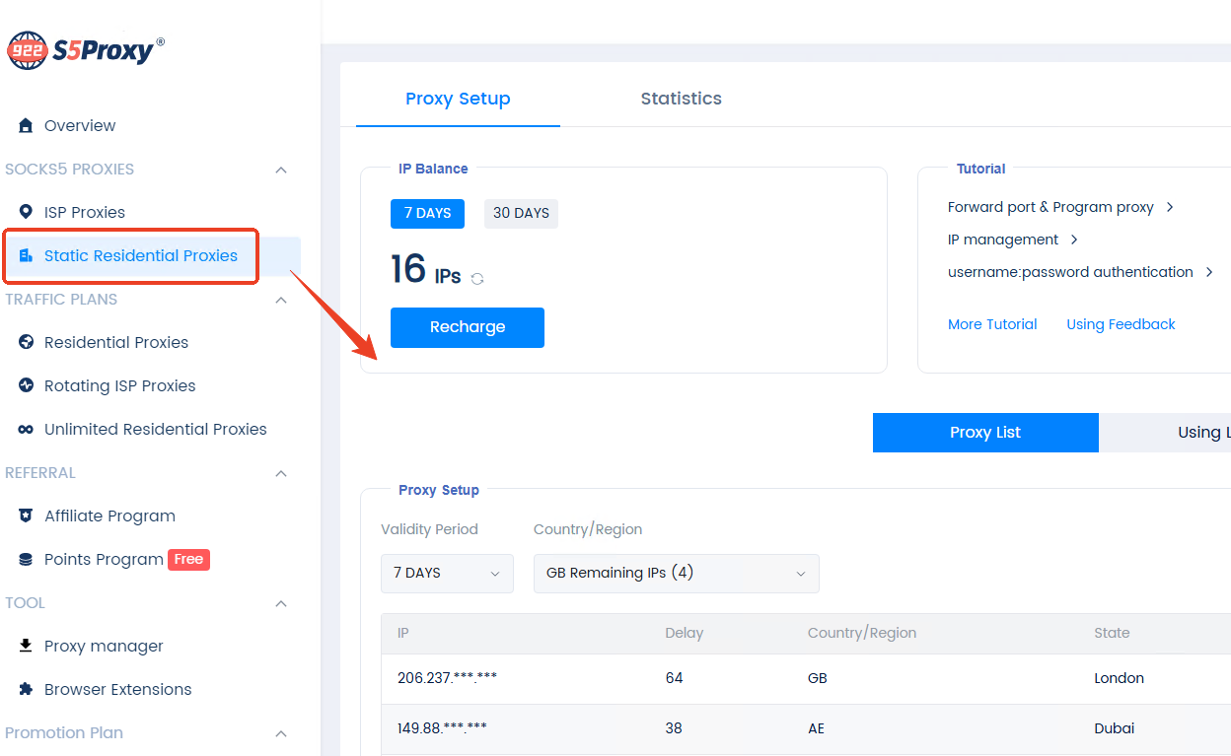
Task: Collapse the TRAFFIC PLANS section
Action: [x=281, y=300]
